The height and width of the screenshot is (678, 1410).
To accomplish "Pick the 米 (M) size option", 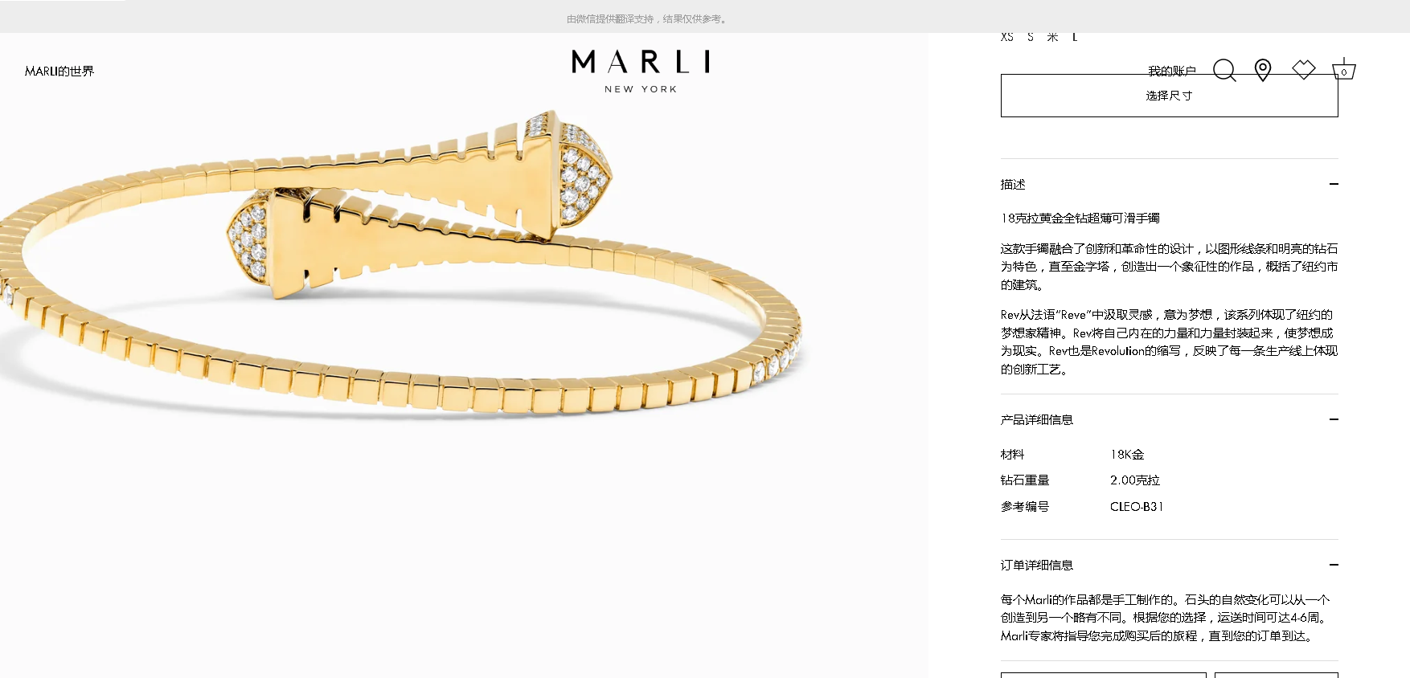I will tap(1052, 37).
